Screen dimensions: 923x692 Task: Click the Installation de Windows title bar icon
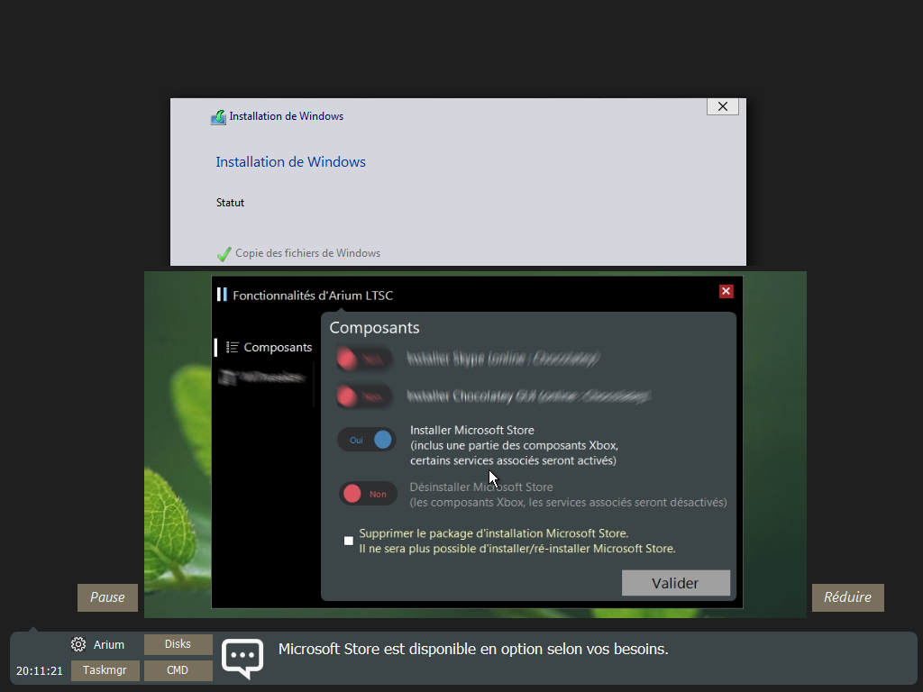pyautogui.click(x=218, y=117)
